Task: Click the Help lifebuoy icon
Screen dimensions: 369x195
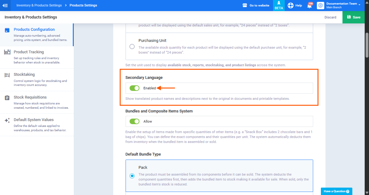Action: click(x=291, y=6)
